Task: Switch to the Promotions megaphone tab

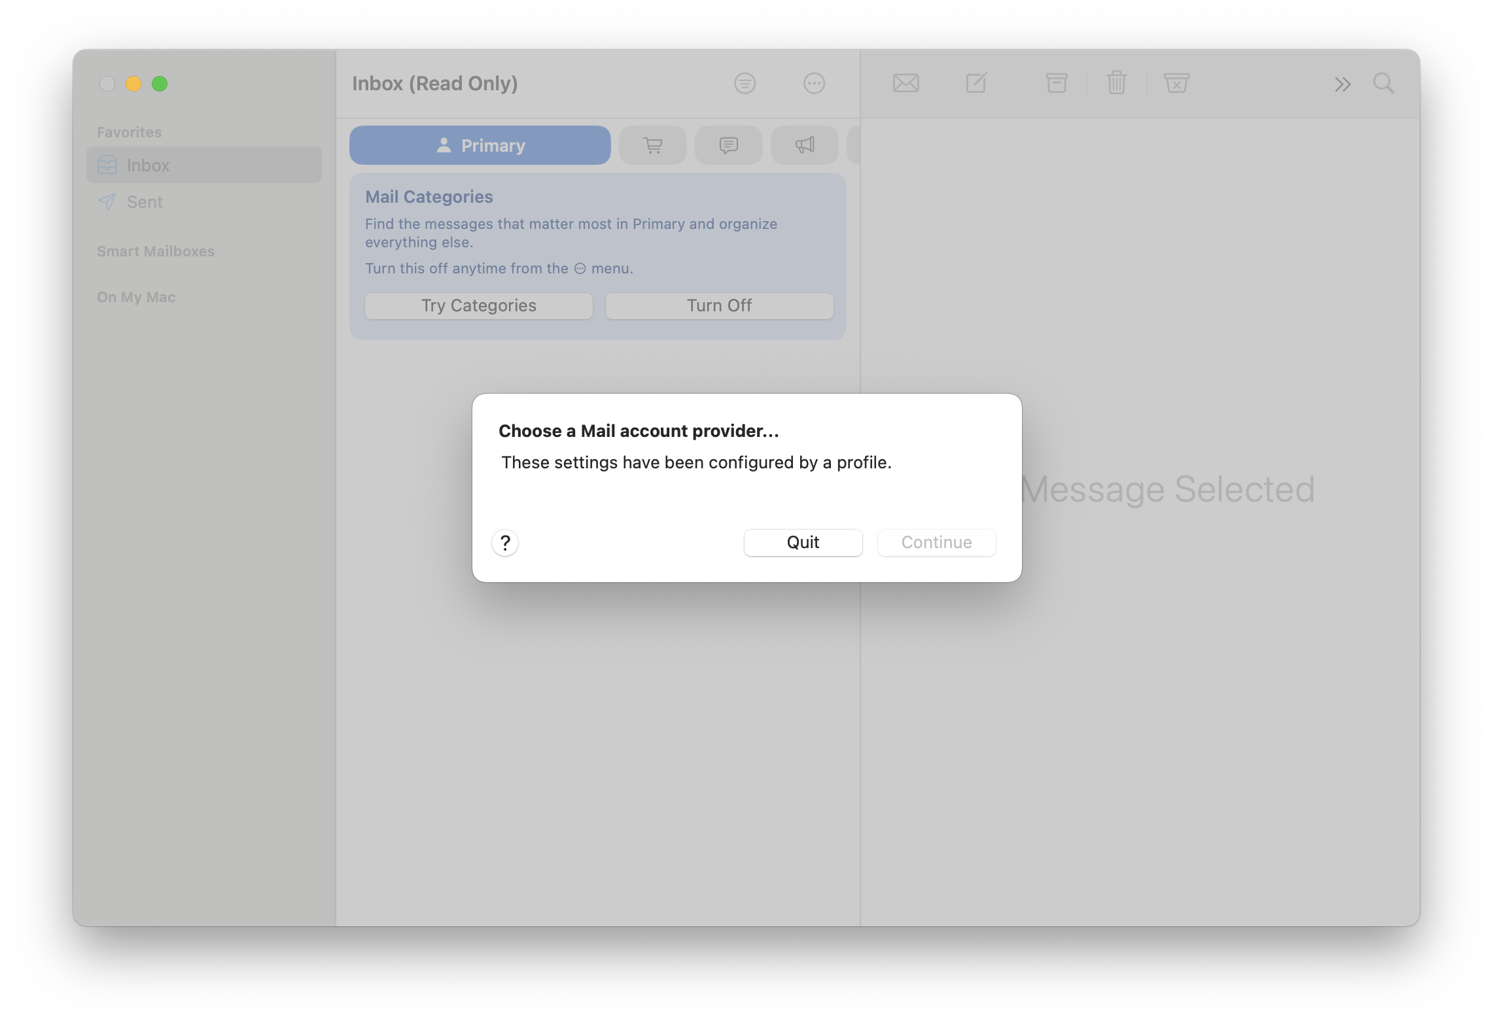Action: pyautogui.click(x=805, y=145)
